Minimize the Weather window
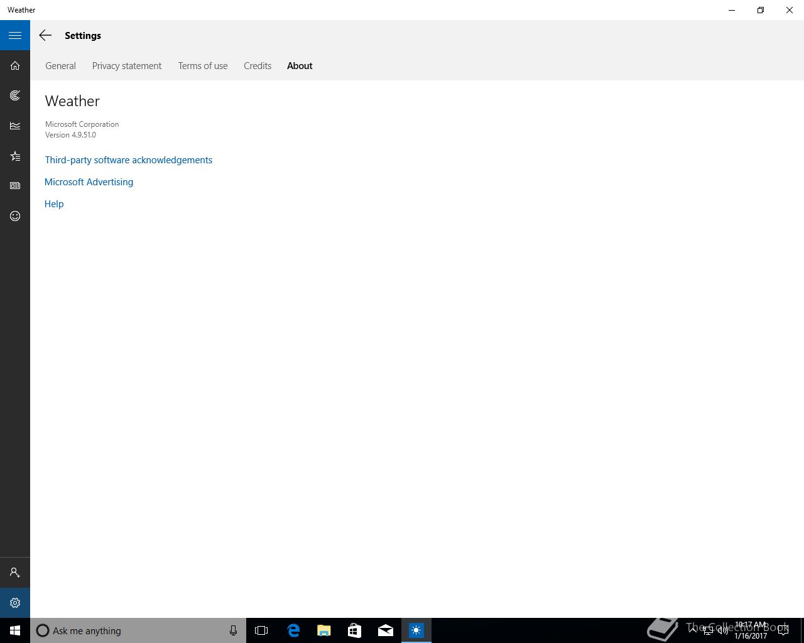Viewport: 804px width, 643px height. click(x=732, y=10)
